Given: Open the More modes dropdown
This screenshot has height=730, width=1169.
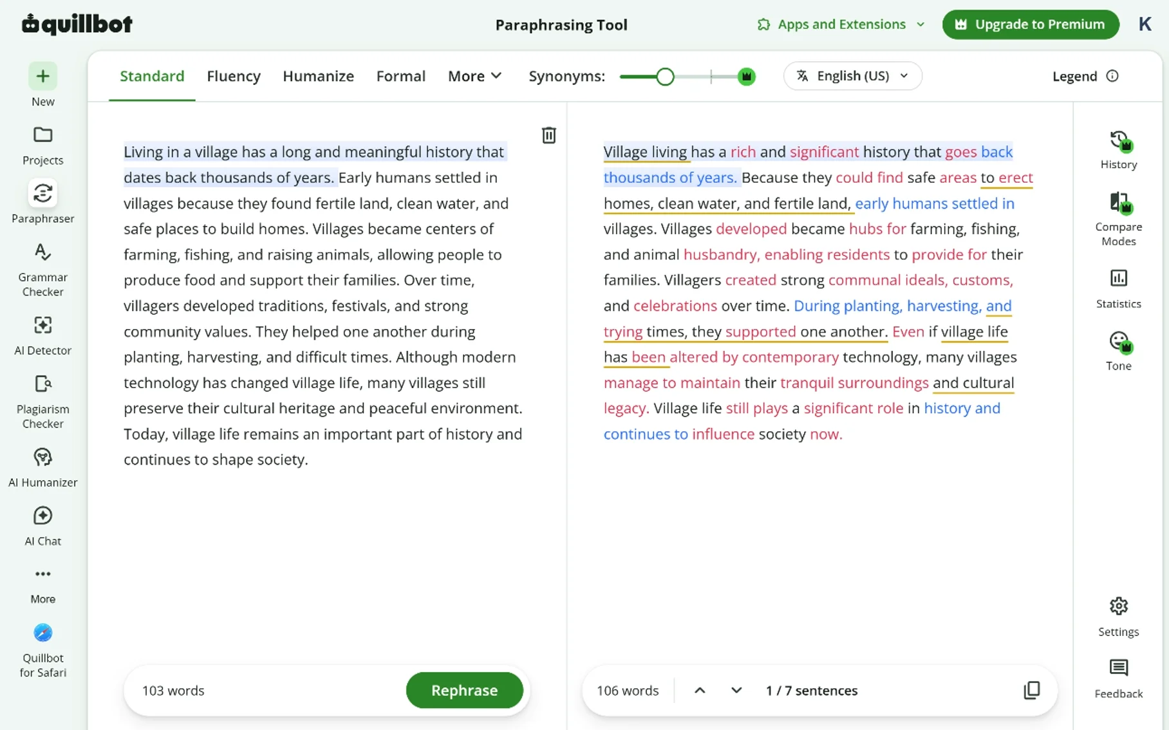Looking at the screenshot, I should [474, 76].
